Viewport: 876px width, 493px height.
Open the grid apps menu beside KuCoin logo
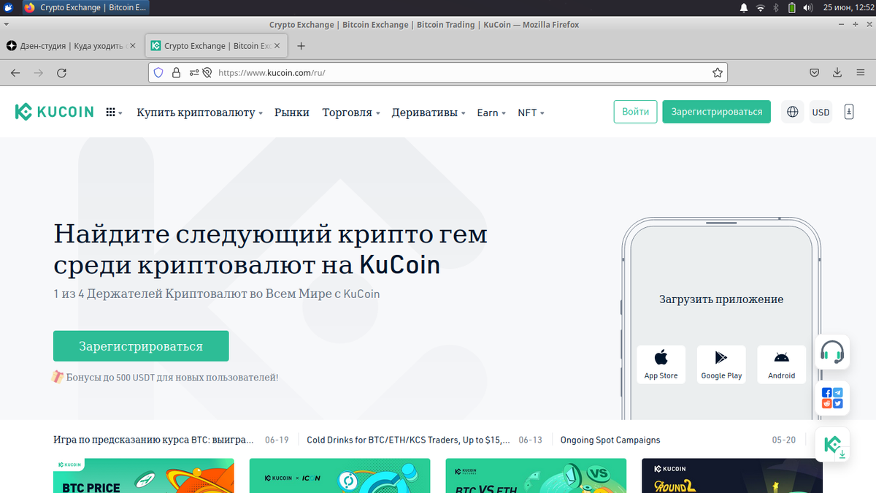[x=114, y=112]
